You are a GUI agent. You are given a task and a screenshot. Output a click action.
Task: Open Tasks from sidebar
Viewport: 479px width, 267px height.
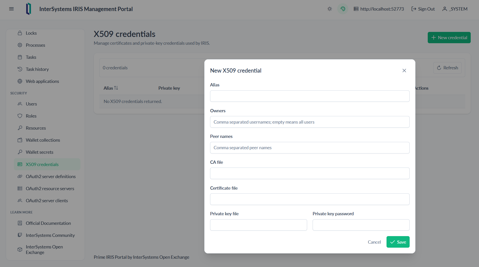pyautogui.click(x=47, y=57)
